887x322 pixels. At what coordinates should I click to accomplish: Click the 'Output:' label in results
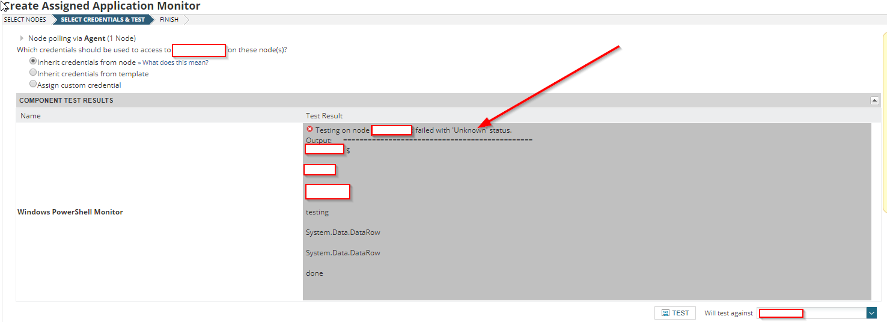coord(319,141)
